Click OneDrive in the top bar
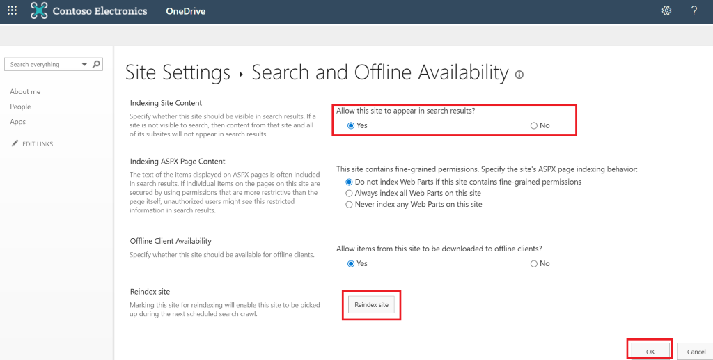This screenshot has height=360, width=713. [185, 11]
